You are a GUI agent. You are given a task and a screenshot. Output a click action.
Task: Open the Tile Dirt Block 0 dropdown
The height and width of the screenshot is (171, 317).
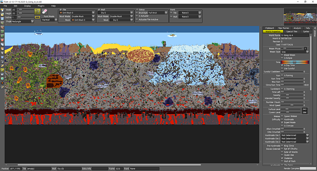click(x=77, y=13)
